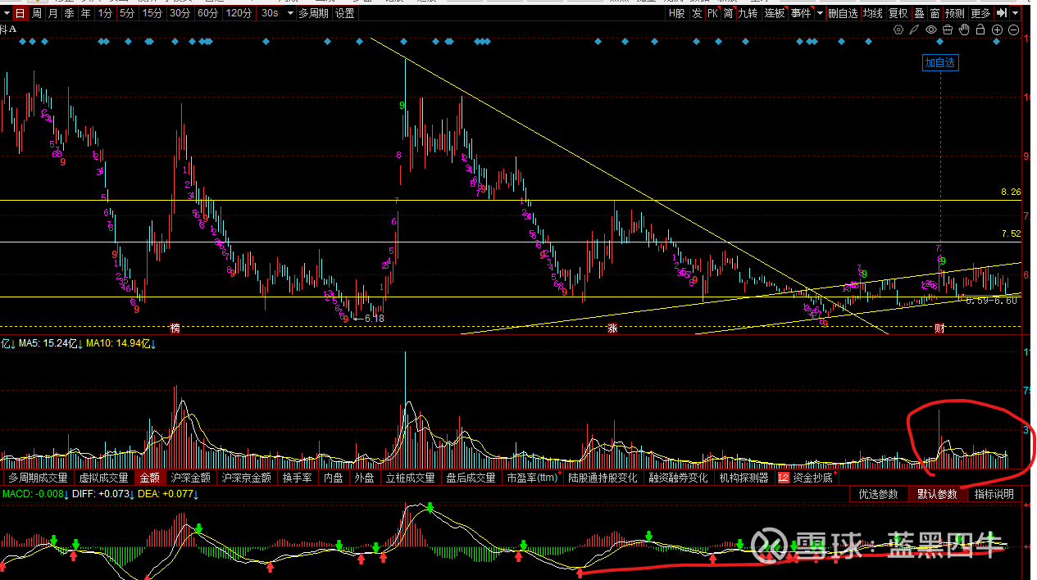Switch to 虚拟成交量 indicator tab

click(x=103, y=478)
